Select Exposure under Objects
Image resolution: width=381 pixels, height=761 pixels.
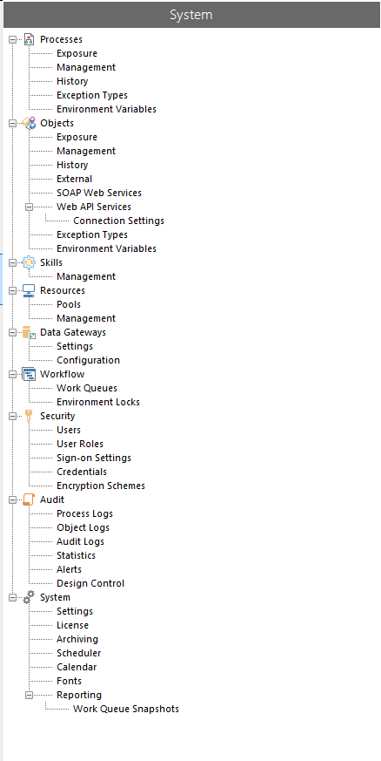pos(77,138)
